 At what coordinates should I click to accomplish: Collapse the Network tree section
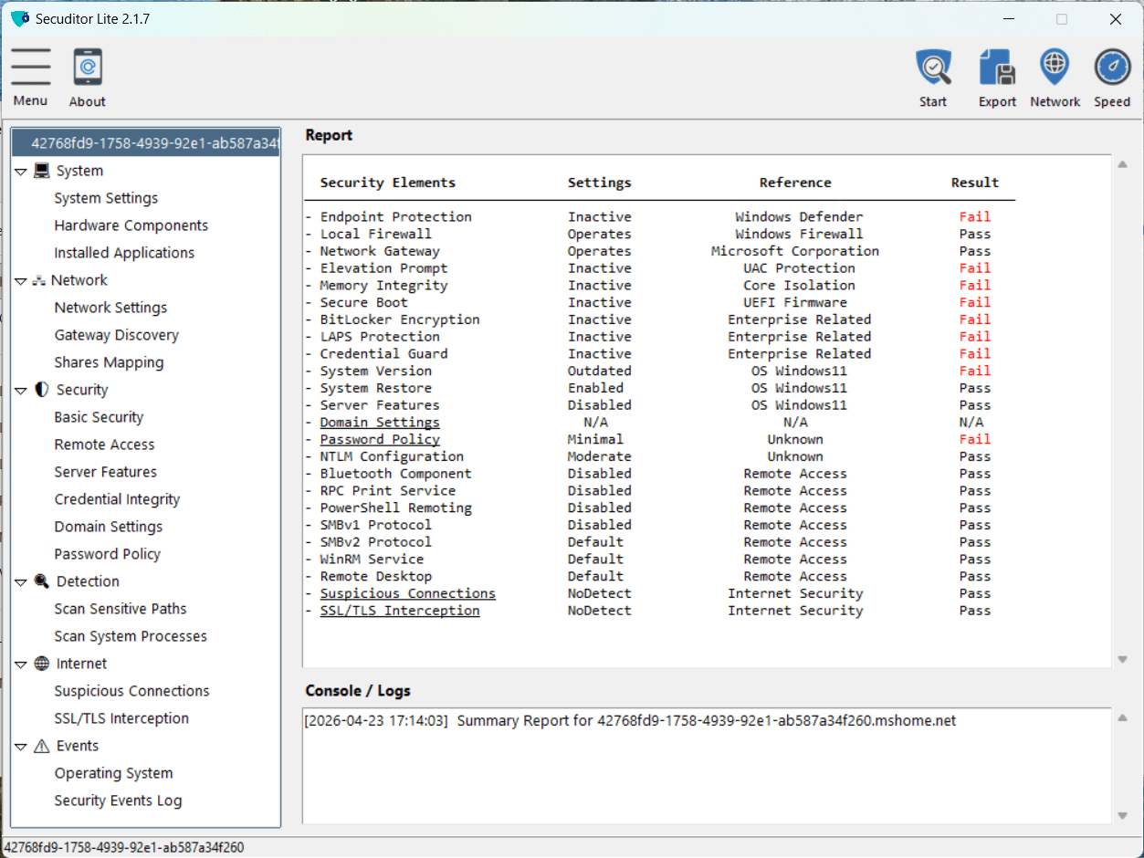pyautogui.click(x=21, y=281)
